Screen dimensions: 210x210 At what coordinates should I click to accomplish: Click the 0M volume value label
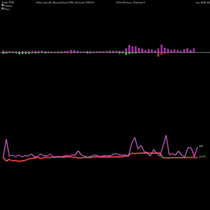pyautogui.click(x=201, y=146)
